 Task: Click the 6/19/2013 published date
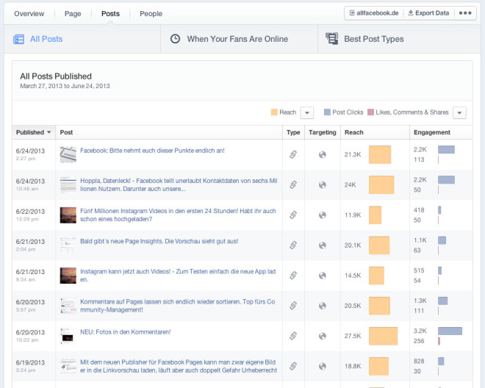click(x=30, y=362)
